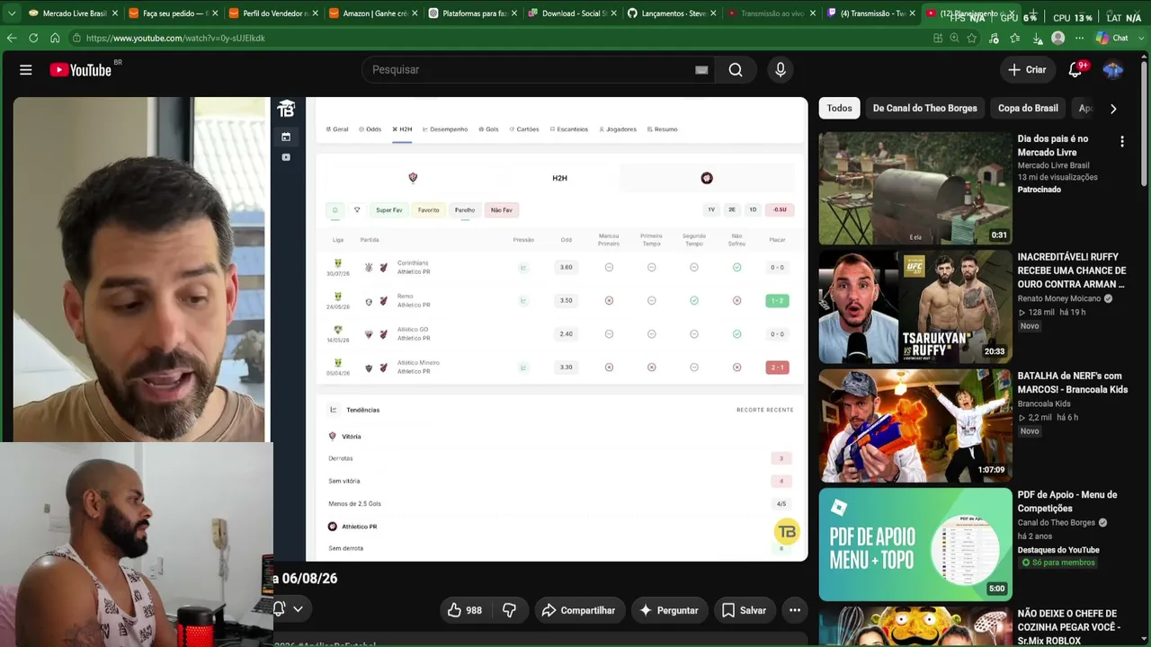Toggle the Favorito filter
Screen dimensions: 1151x647
coord(429,210)
